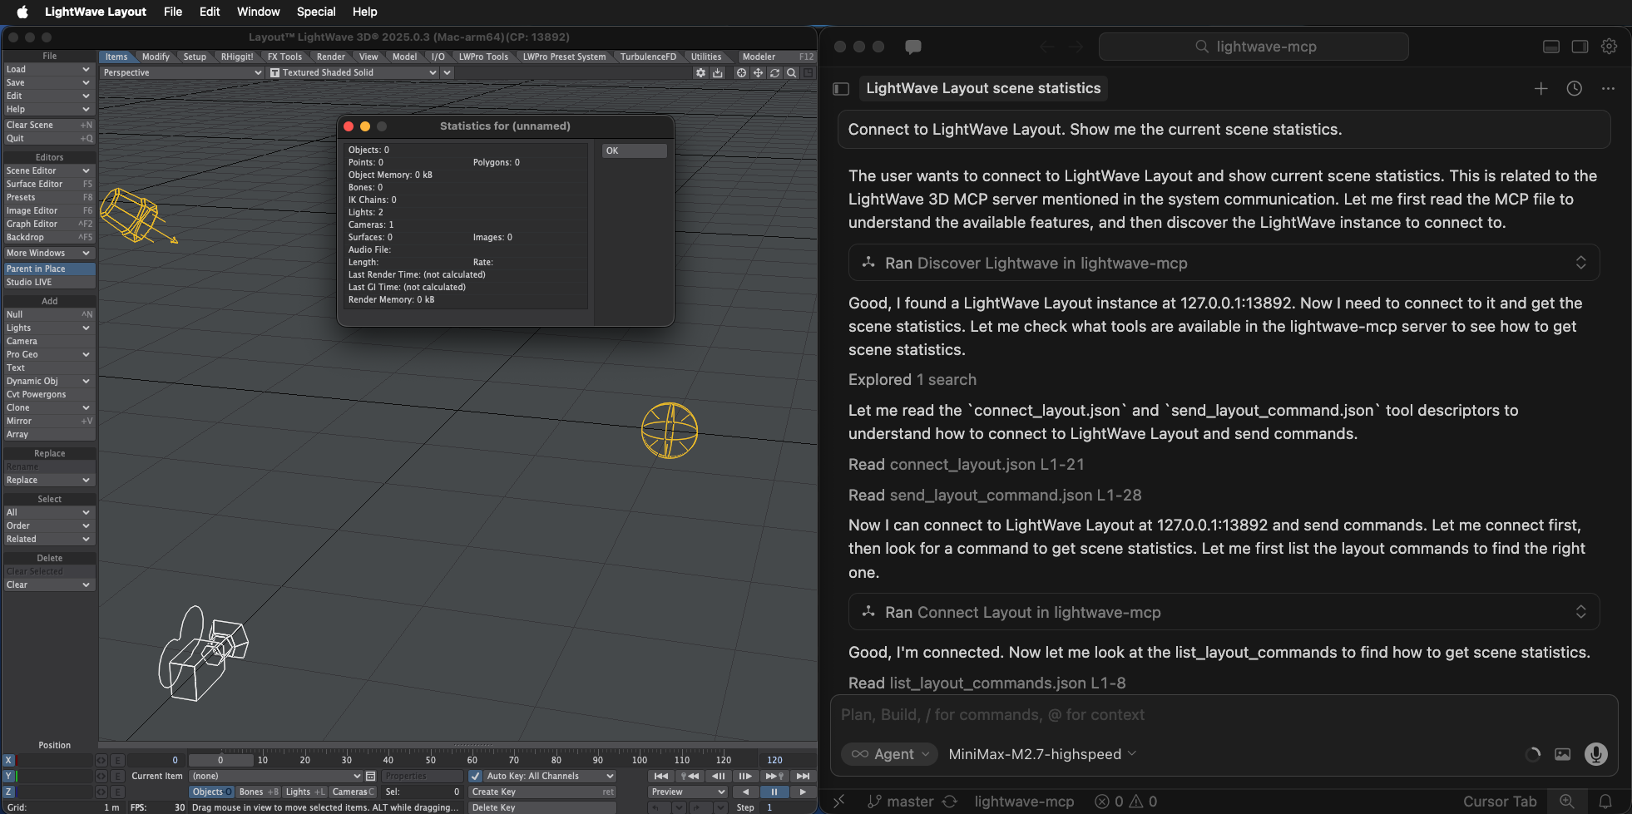Screen dimensions: 1632x814
Task: Click the timeline frame slider at 0
Action: pyautogui.click(x=220, y=760)
